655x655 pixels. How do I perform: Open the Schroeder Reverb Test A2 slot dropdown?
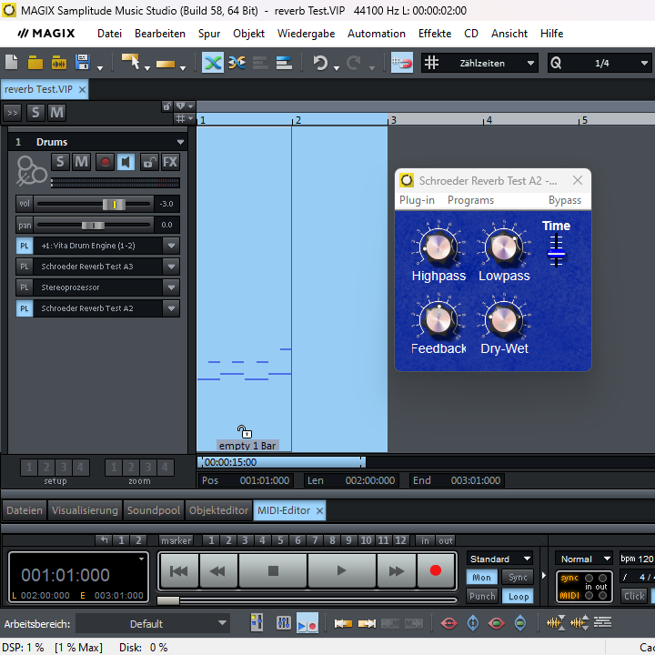tap(171, 308)
